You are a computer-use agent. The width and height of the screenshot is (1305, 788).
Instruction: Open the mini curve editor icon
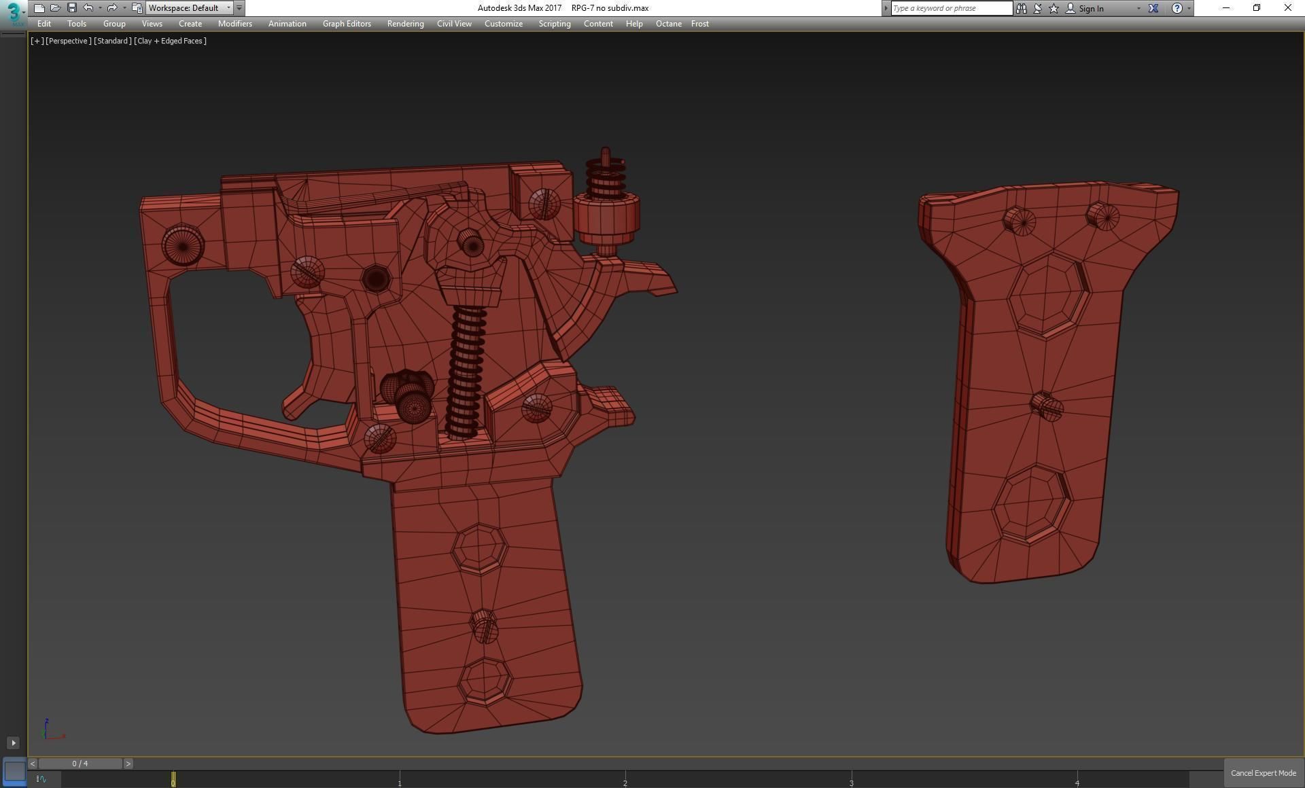(41, 779)
